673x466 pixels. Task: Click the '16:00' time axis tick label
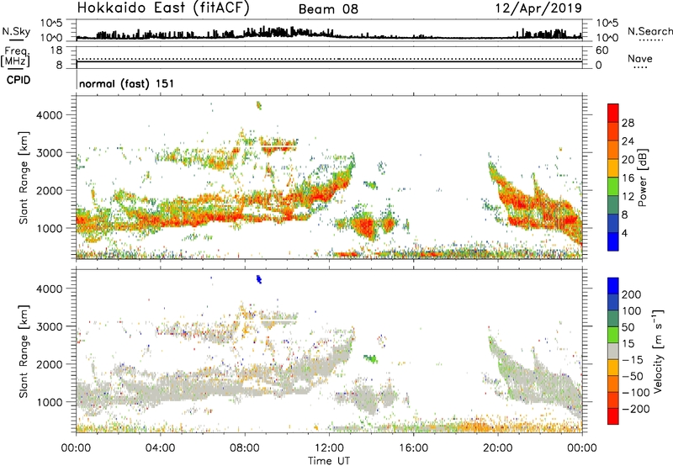point(413,448)
